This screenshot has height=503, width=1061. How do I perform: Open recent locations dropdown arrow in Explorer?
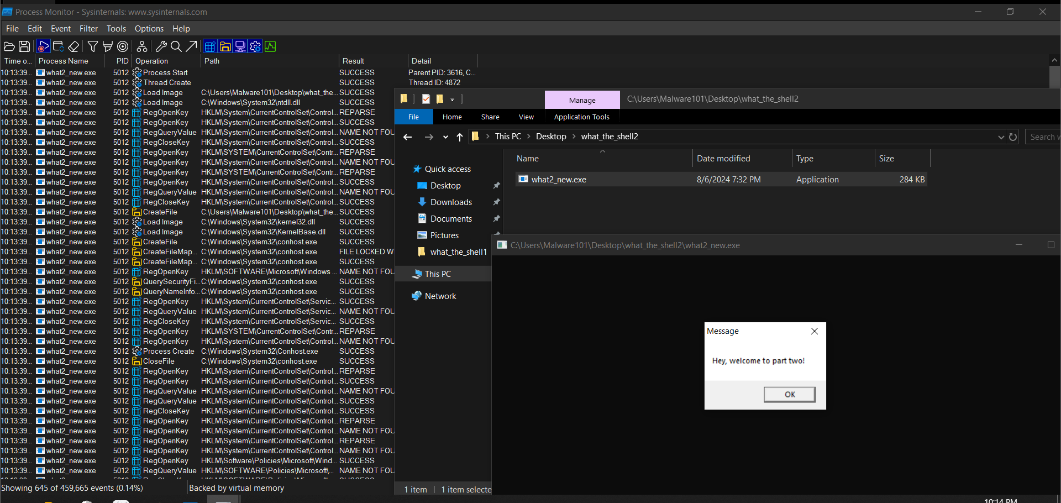[445, 137]
